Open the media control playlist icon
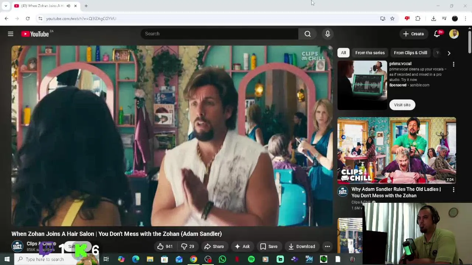 (x=444, y=18)
